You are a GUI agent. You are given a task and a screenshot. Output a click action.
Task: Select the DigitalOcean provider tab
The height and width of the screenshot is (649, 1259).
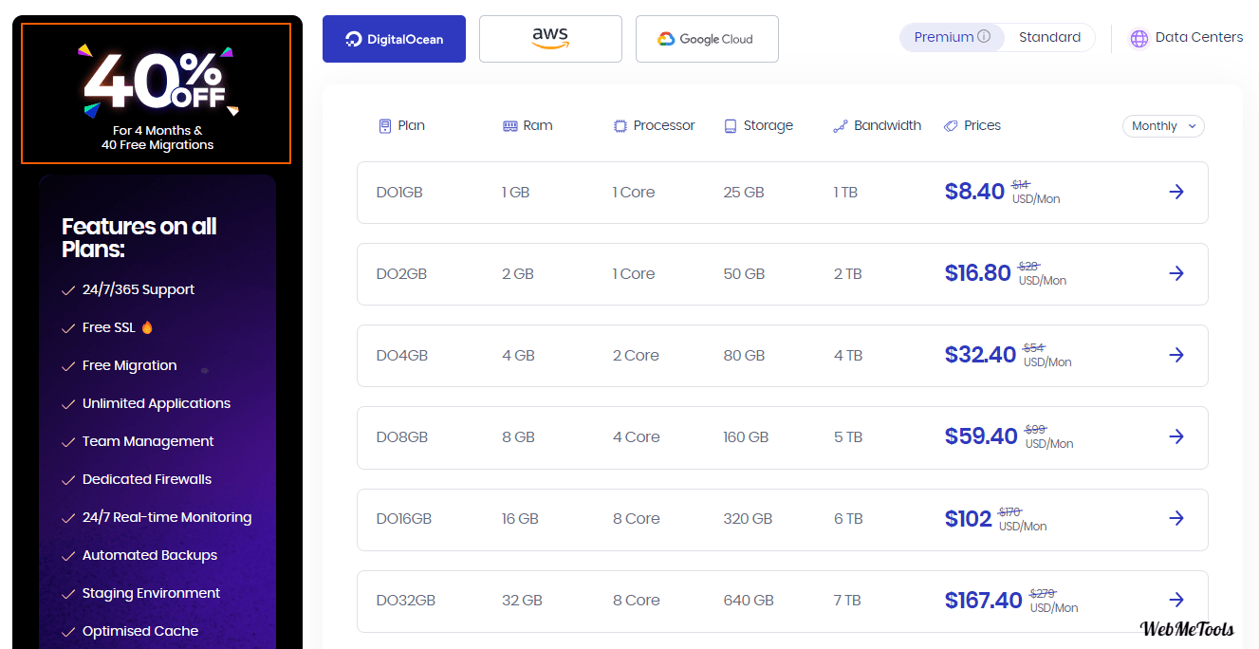pos(394,39)
